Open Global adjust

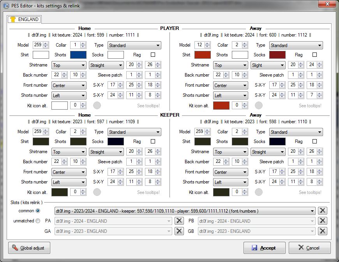[29, 248]
